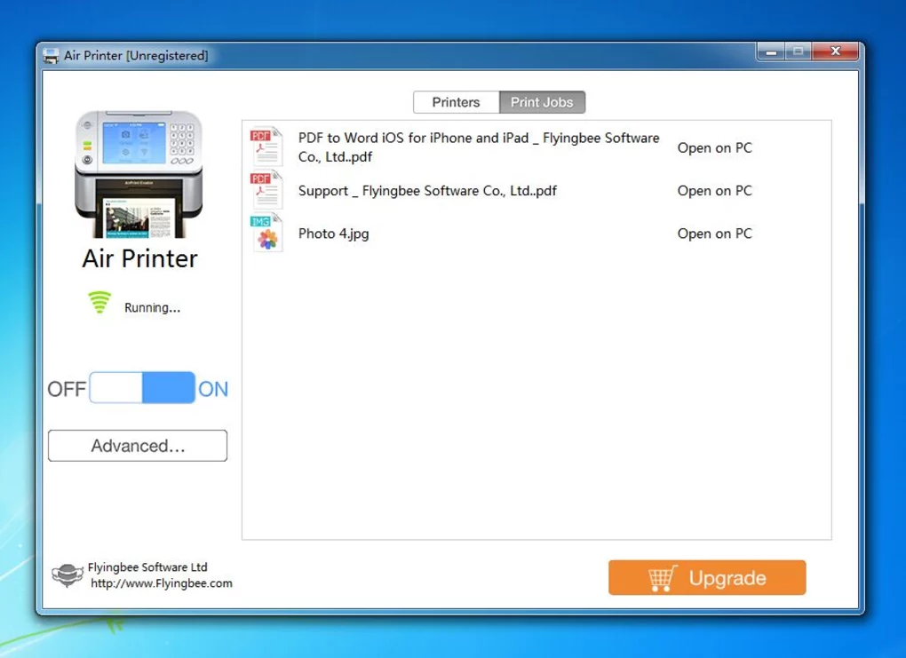This screenshot has width=906, height=658.
Task: Select the PDF icon for Support file
Action: pos(266,190)
